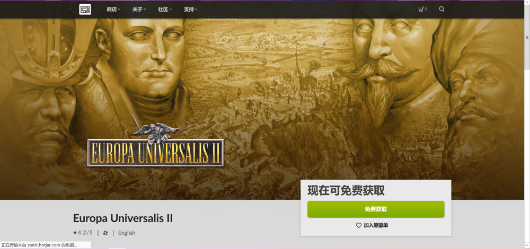The image size is (530, 249).
Task: Click the scrollbar grip lines handle
Action: (x=527, y=37)
